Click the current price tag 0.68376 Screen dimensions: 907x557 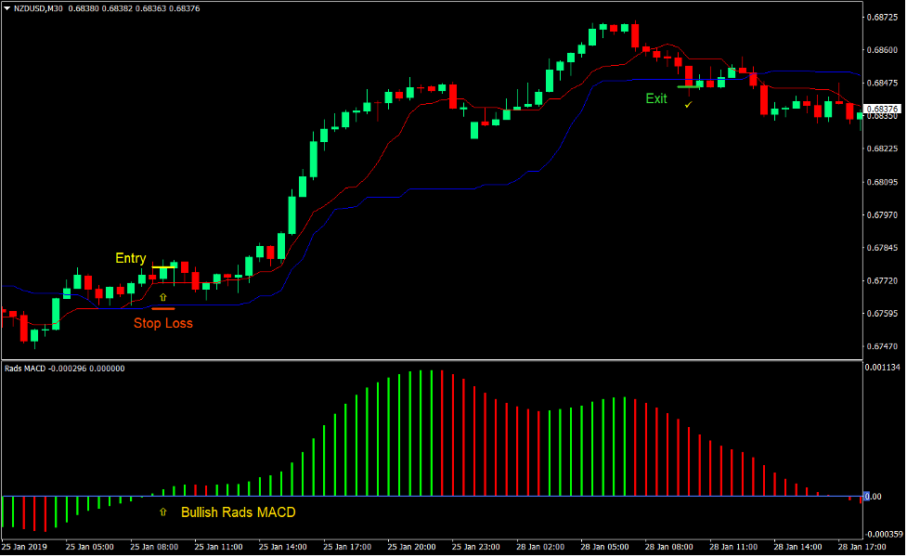(882, 107)
